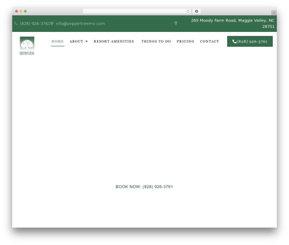Click the info@peppertreemv.com email link
Viewport: 289px width, 245px height.
(80, 23)
